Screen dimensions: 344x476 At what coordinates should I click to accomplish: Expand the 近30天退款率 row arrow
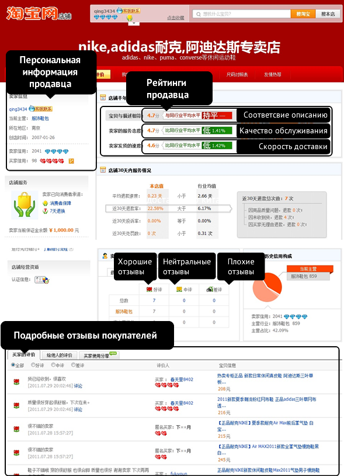click(x=230, y=209)
